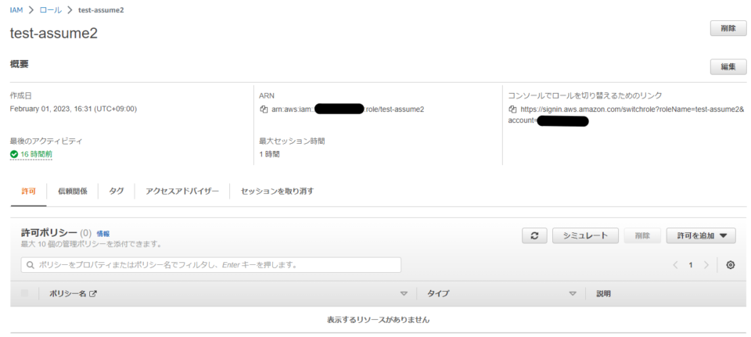Screen dimensions: 751x337
Task: Sort by ポリシー名 column arrow
Action: (404, 294)
